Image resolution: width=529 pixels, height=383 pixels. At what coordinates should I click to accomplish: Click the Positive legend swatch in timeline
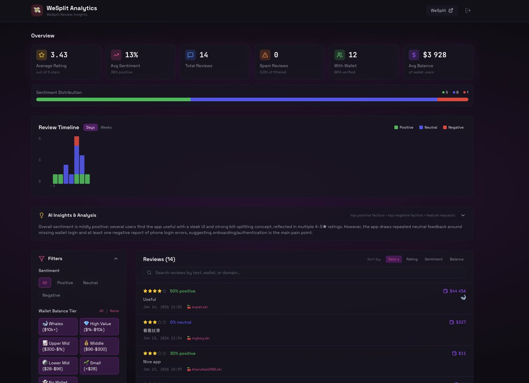pos(396,127)
